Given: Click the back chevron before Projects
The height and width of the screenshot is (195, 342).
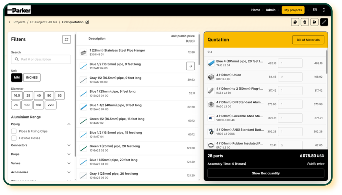Looking at the screenshot, I should pyautogui.click(x=9, y=22).
